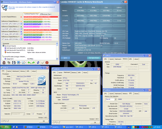This screenshot has width=162, height=129.
Task: Click the Memory Read value field in EVEREST
Action: 80,11
